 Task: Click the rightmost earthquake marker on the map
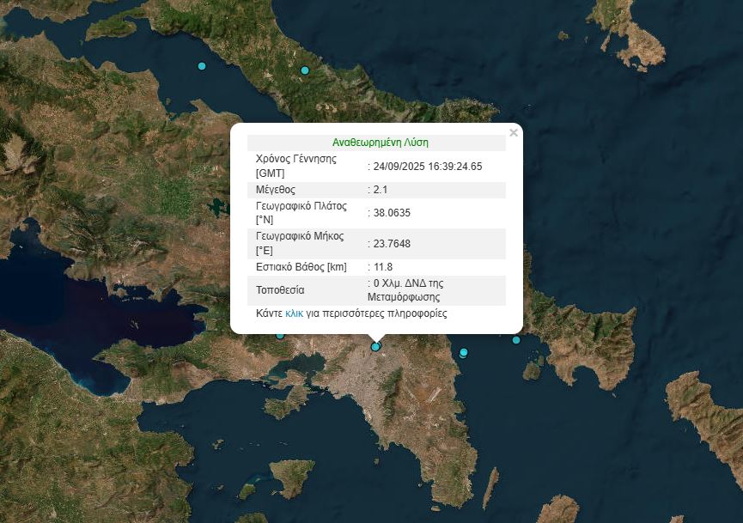click(x=516, y=340)
